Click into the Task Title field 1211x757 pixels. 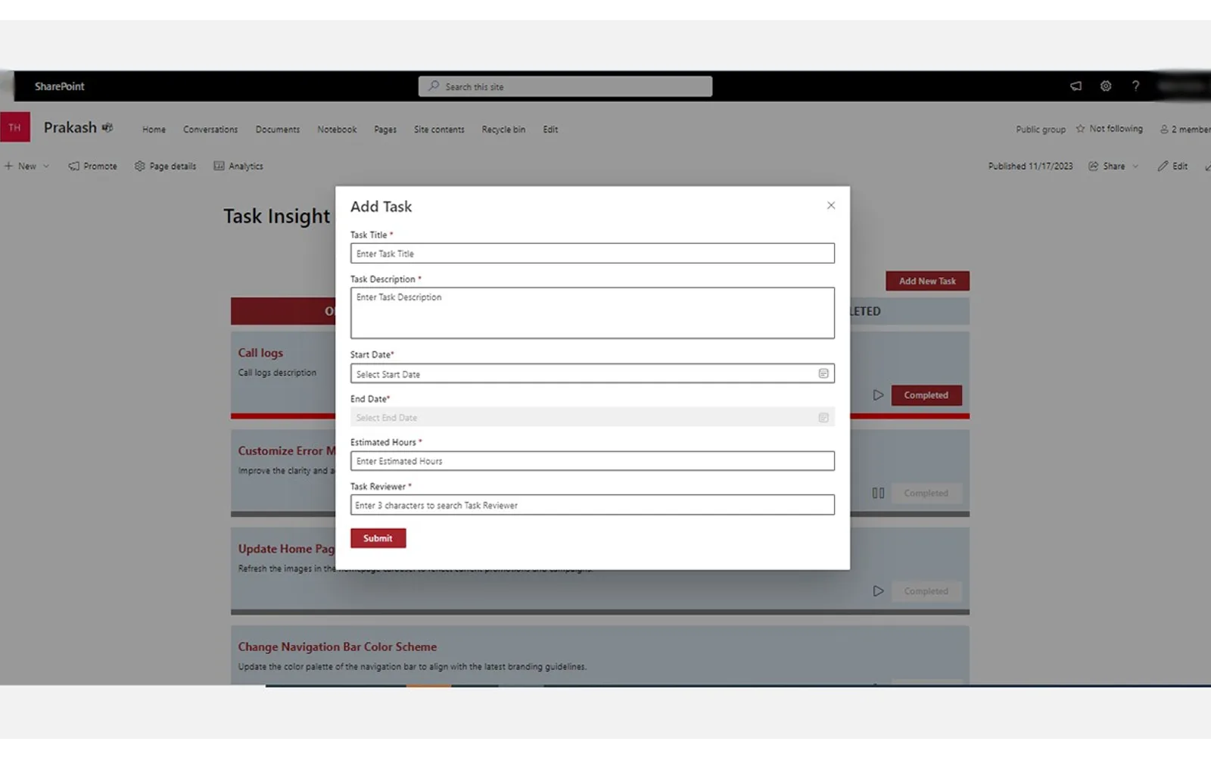click(x=592, y=253)
